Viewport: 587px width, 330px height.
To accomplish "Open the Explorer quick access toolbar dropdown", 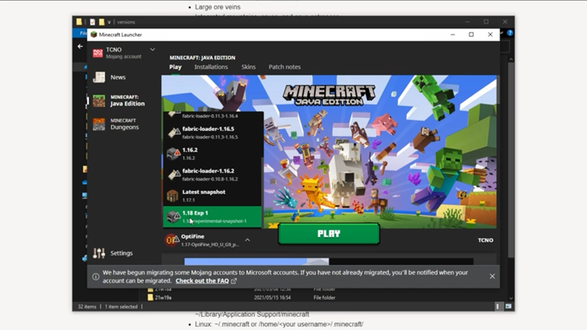I will tap(109, 22).
